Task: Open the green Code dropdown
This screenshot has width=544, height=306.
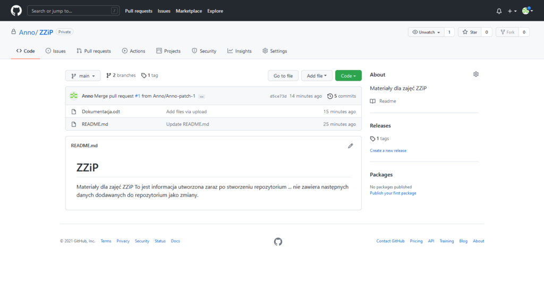Action: [x=348, y=76]
